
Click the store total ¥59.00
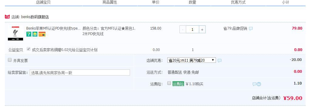(293, 98)
